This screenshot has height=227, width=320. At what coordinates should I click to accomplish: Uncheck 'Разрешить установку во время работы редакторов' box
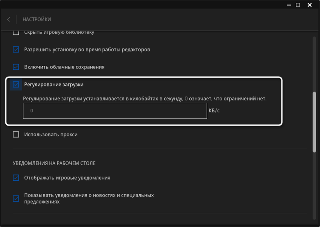tap(16, 50)
